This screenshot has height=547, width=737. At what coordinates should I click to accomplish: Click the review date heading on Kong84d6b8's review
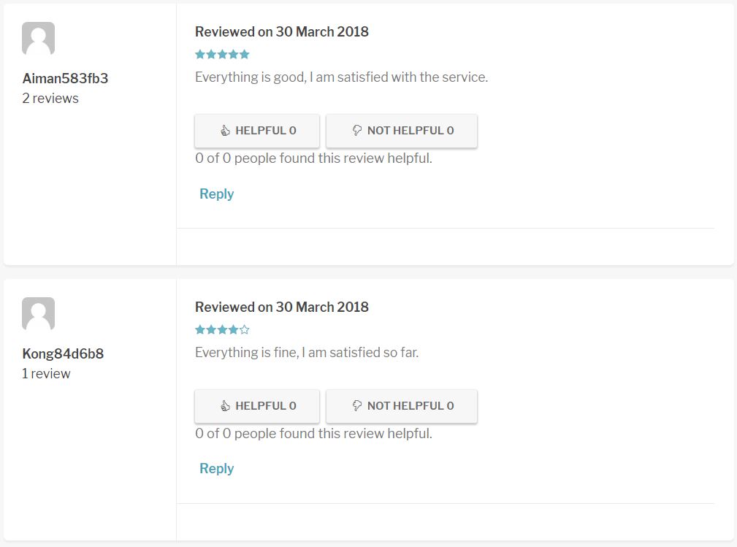click(282, 307)
